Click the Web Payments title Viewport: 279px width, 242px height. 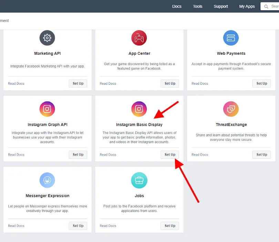(x=231, y=53)
